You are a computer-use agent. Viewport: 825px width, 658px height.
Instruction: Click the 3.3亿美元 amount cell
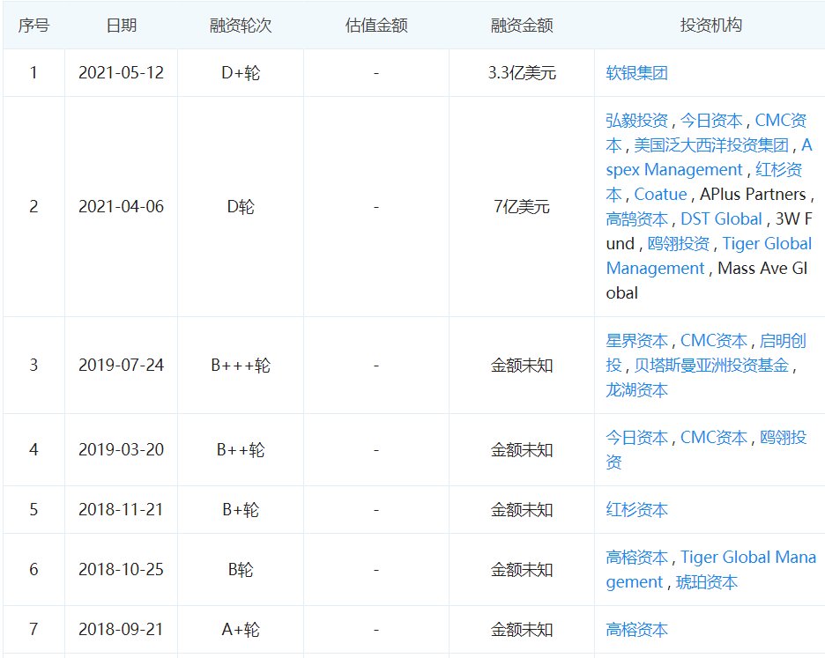pyautogui.click(x=522, y=72)
